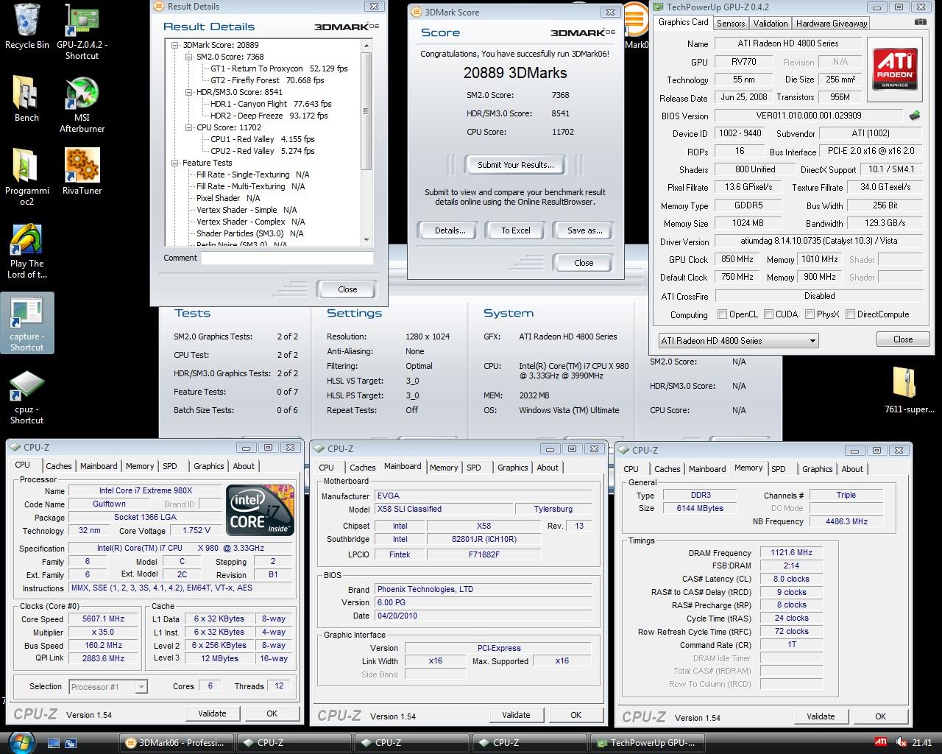Click the Result Details vertical scrollbar
Image resolution: width=942 pixels, height=754 pixels.
point(367,143)
